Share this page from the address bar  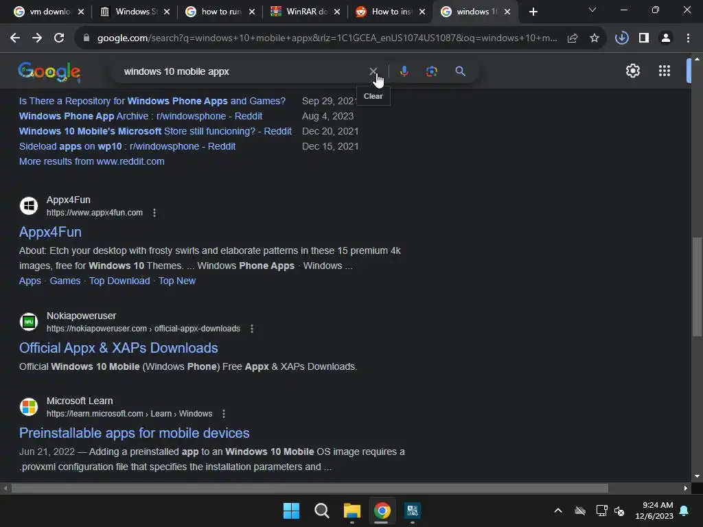573,38
